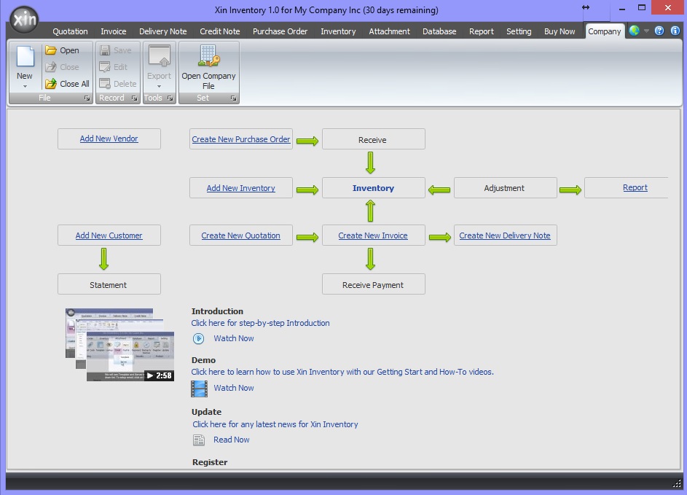
Task: Open the dropdown arrow beside the globe
Action: 646,31
